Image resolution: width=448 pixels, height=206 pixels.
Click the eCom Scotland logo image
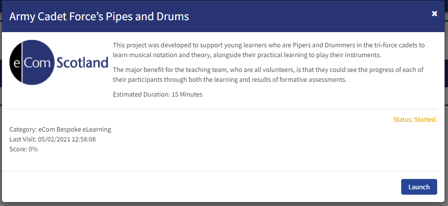[59, 62]
